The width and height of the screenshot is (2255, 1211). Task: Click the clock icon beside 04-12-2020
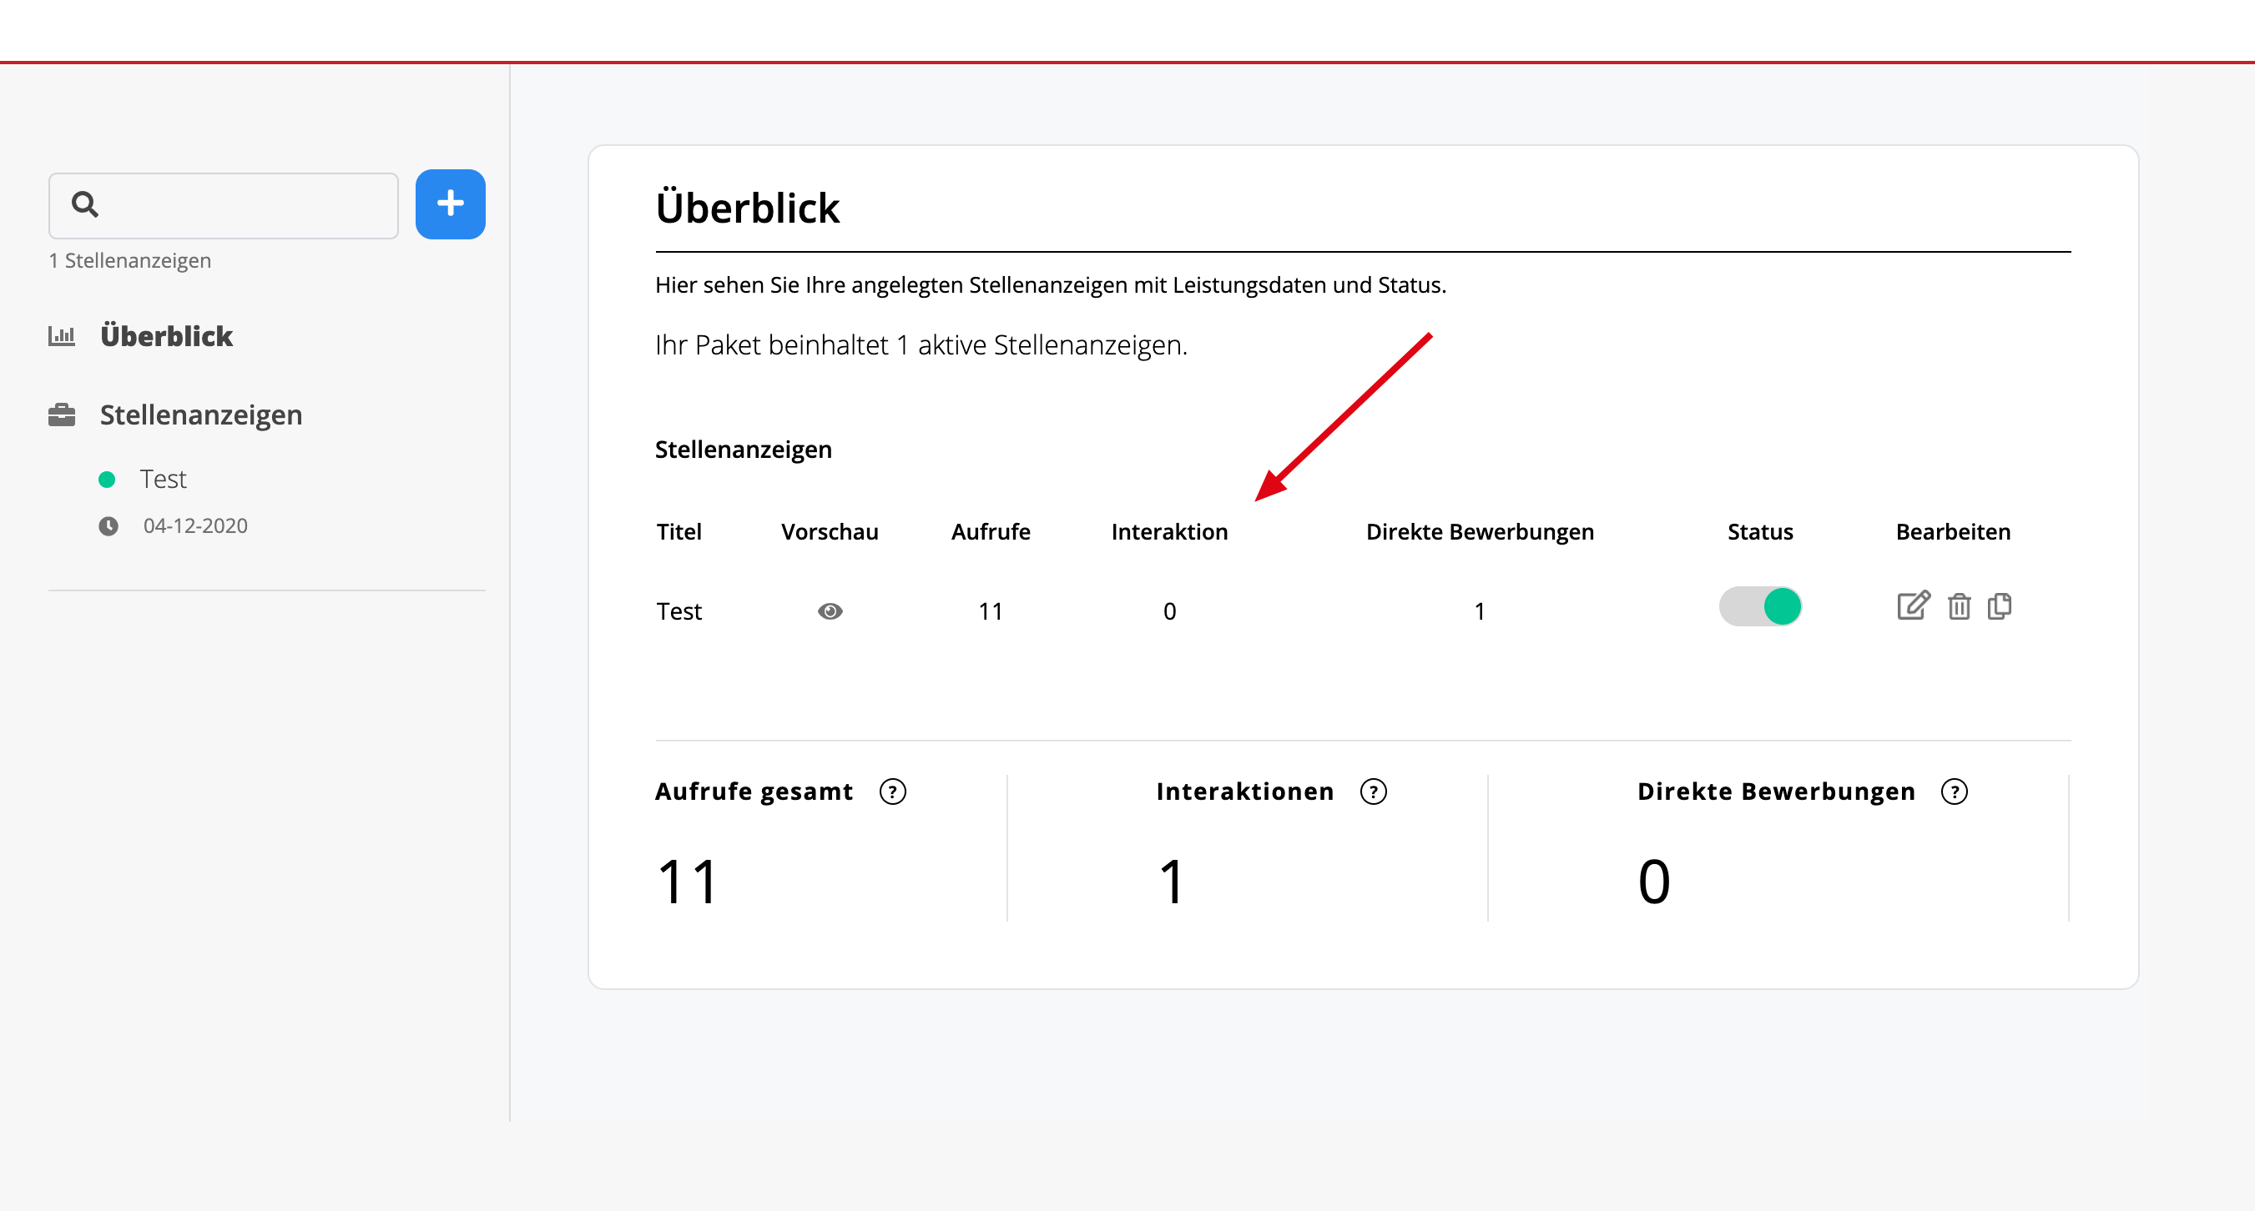pyautogui.click(x=108, y=526)
